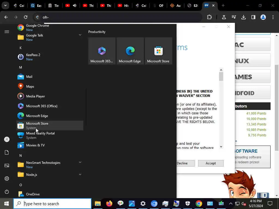Open Windows Security shield on taskbar
Screen dimensions: 279x209
pos(188,204)
